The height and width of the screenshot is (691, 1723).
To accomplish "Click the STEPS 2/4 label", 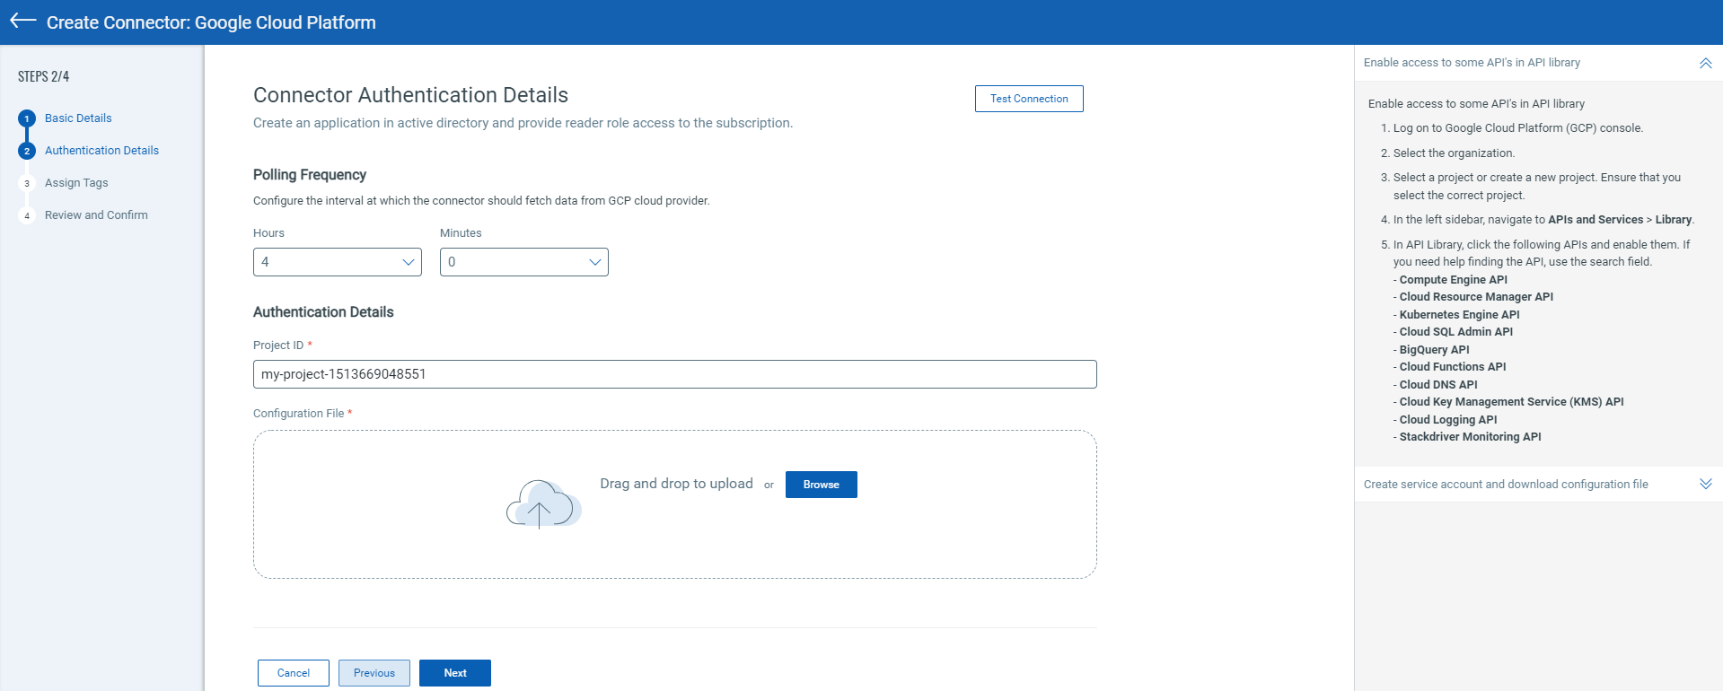I will (x=43, y=77).
